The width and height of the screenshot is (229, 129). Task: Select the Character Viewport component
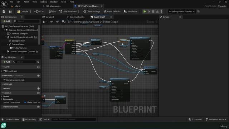point(19,33)
